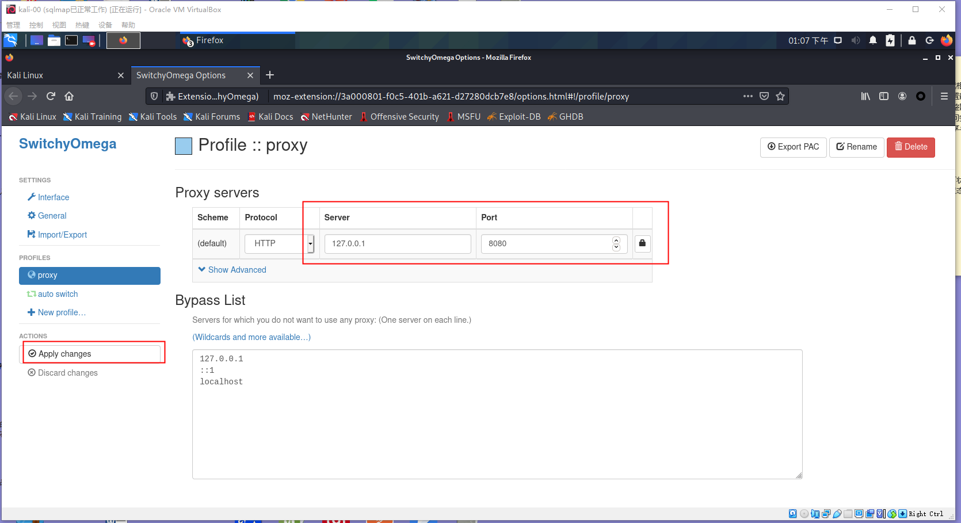
Task: Click Discard changes
Action: (x=63, y=373)
